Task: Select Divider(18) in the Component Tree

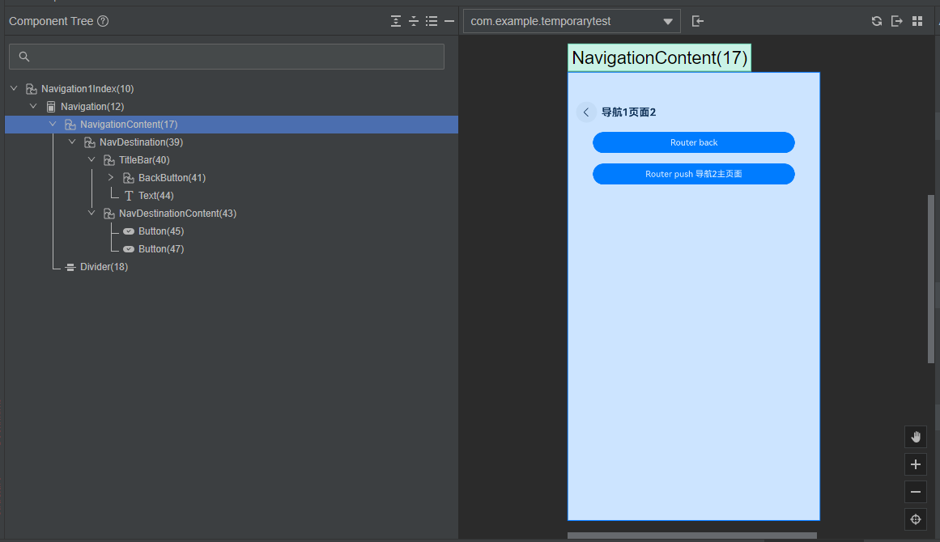Action: click(x=104, y=266)
